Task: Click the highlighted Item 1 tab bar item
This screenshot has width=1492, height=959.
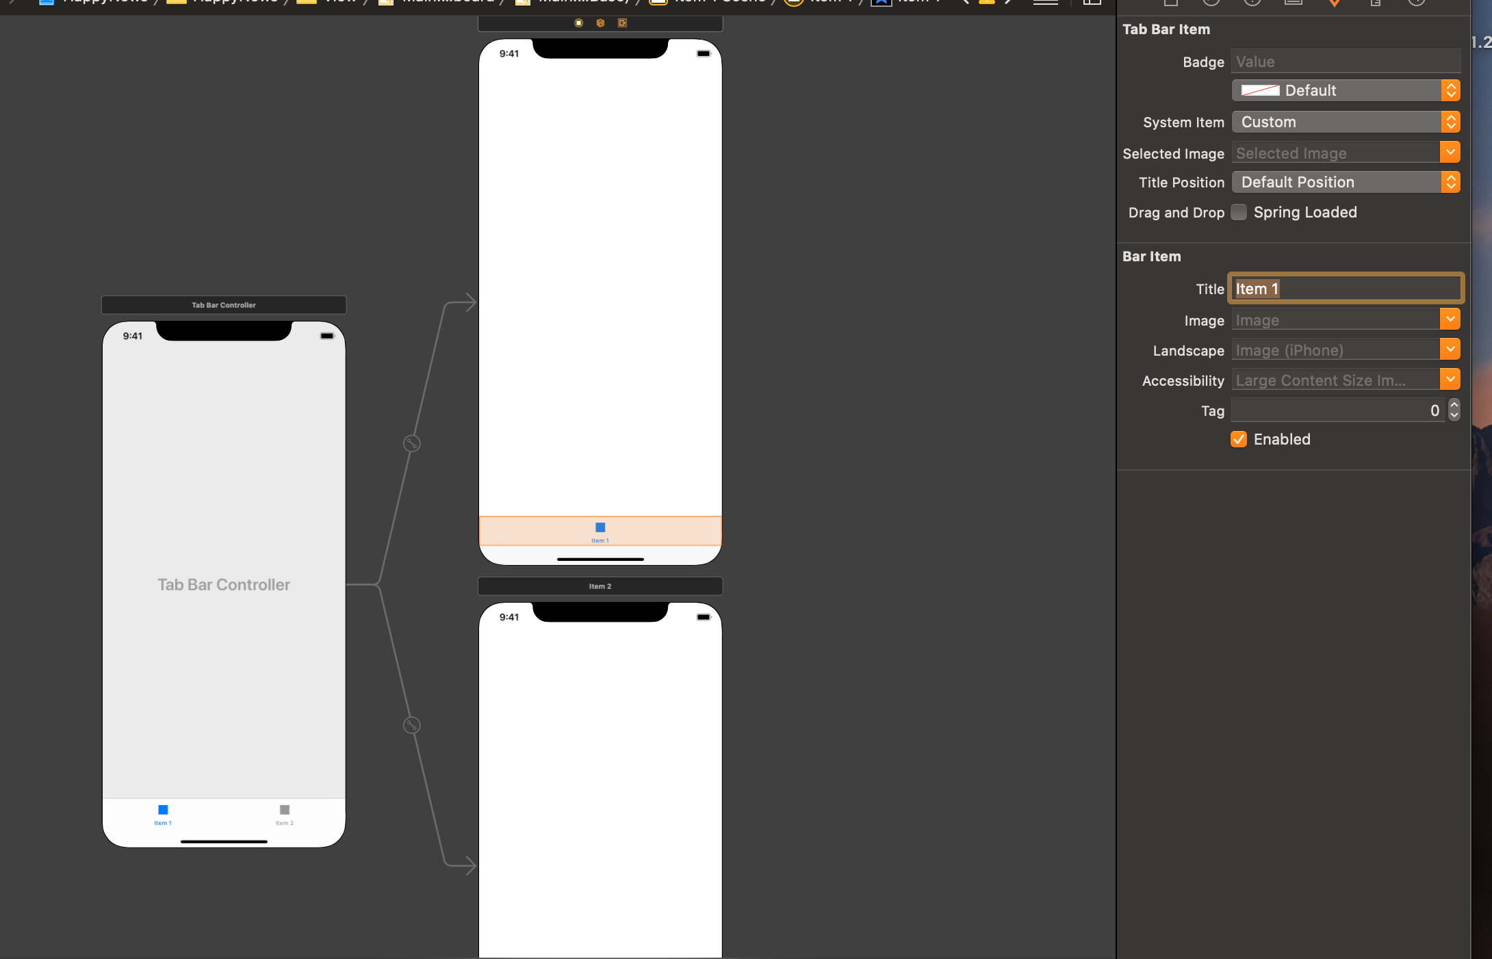Action: pos(600,531)
